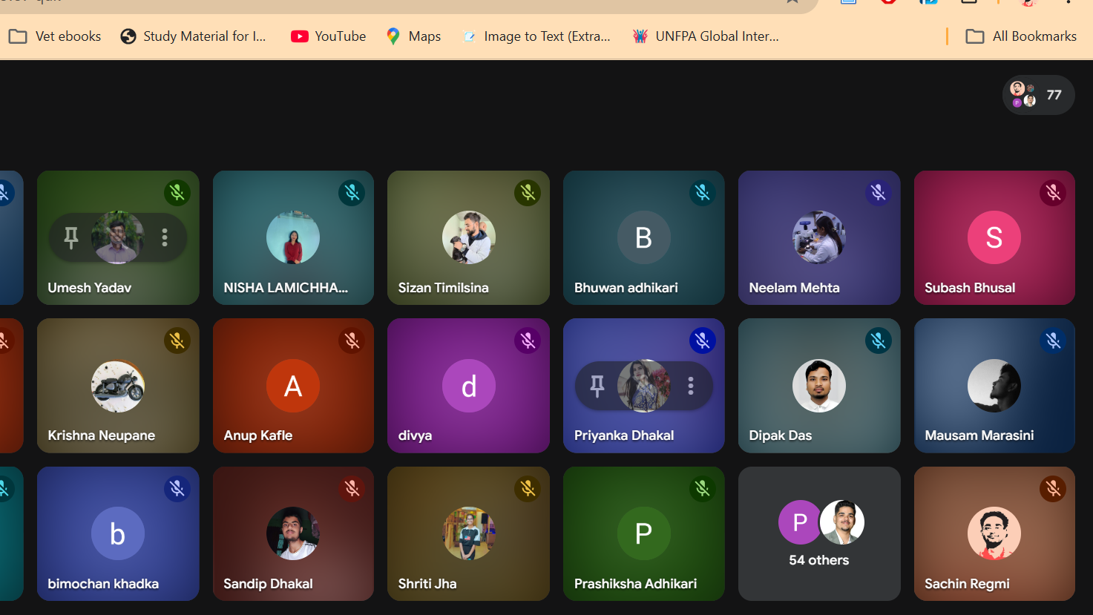The image size is (1093, 615).
Task: Open the Maps bookmark
Action: (x=414, y=36)
